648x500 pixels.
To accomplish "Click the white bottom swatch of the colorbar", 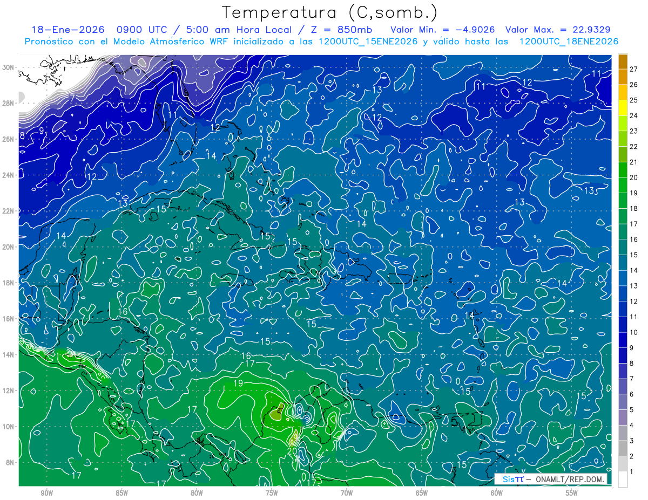I will pos(623,480).
